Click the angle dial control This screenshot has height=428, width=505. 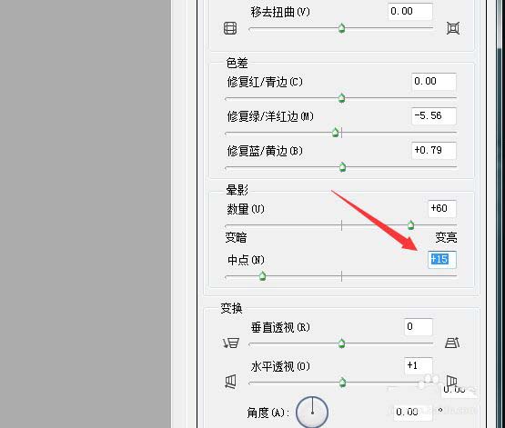click(x=312, y=412)
